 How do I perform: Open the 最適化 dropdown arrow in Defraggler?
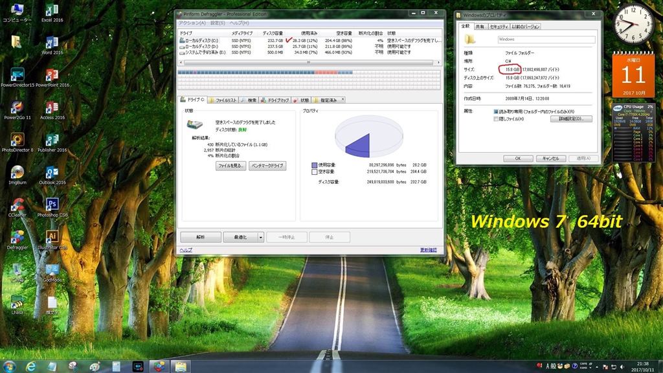click(260, 237)
